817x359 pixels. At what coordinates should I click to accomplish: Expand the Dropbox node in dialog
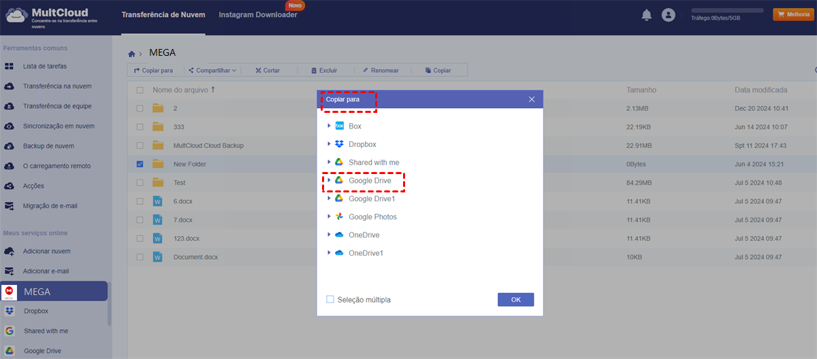[x=329, y=144]
